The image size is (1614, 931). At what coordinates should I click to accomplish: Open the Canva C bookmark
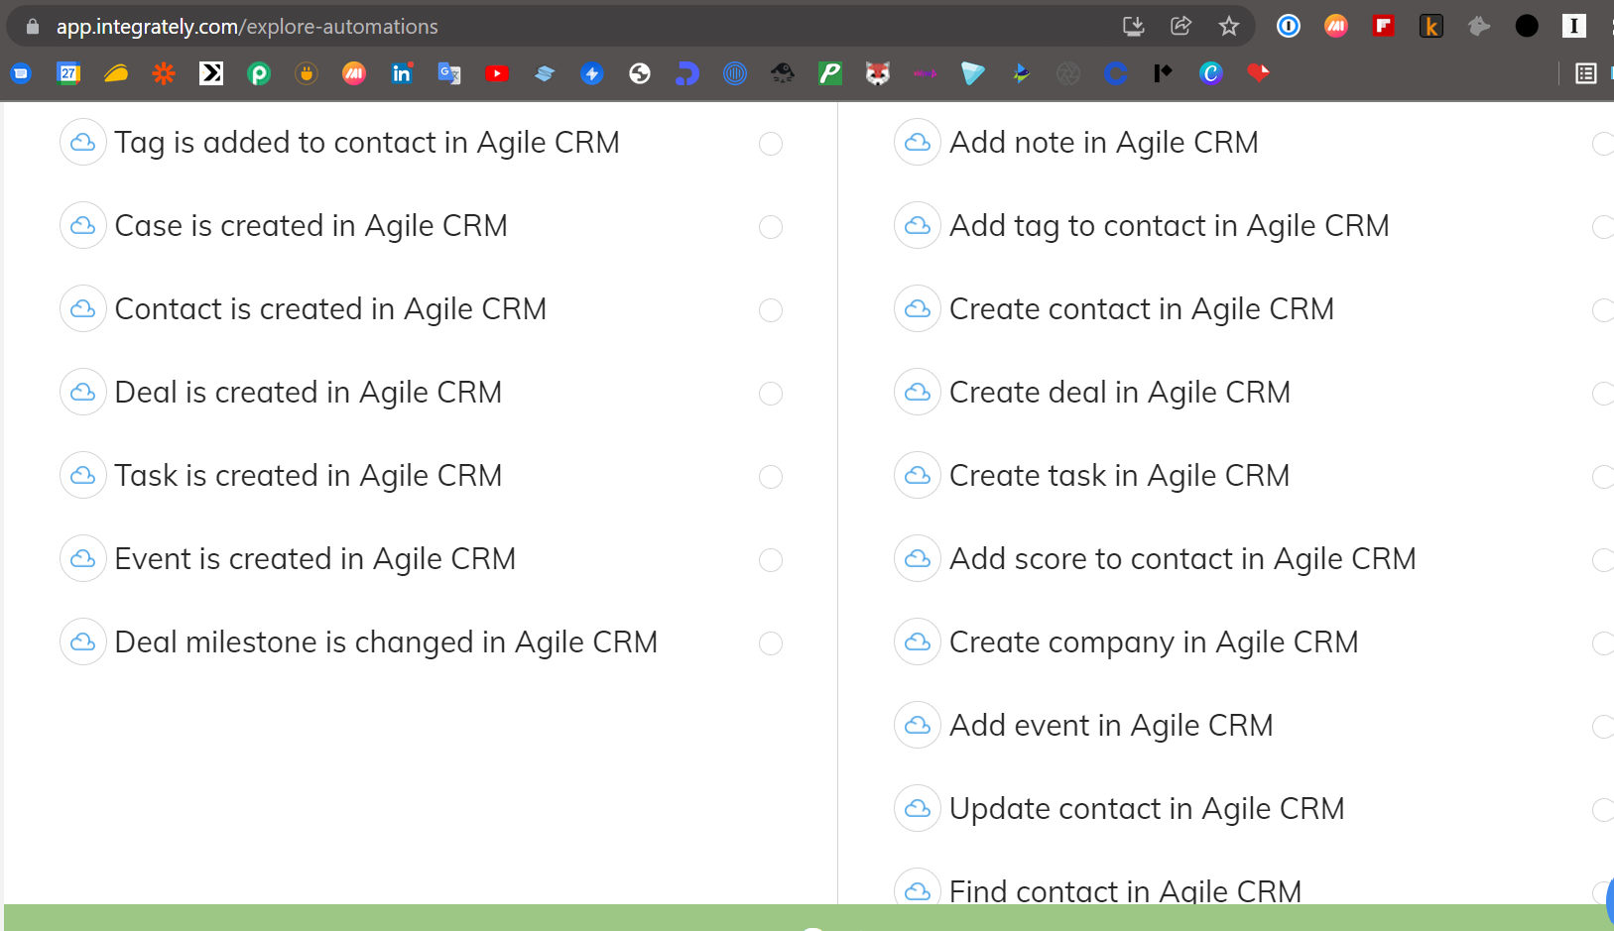1211,73
